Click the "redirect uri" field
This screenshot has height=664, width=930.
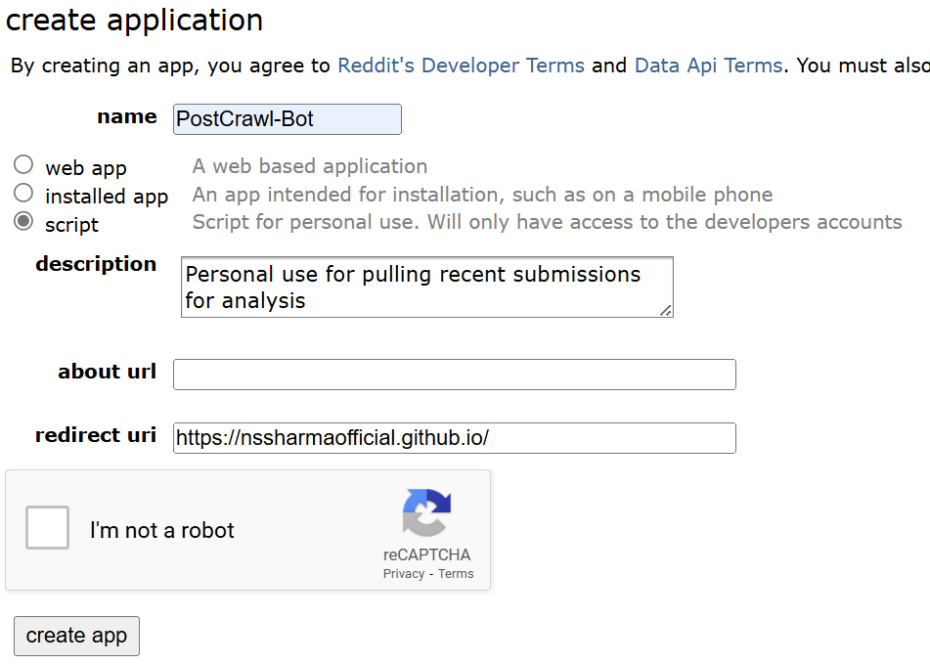[x=454, y=438]
